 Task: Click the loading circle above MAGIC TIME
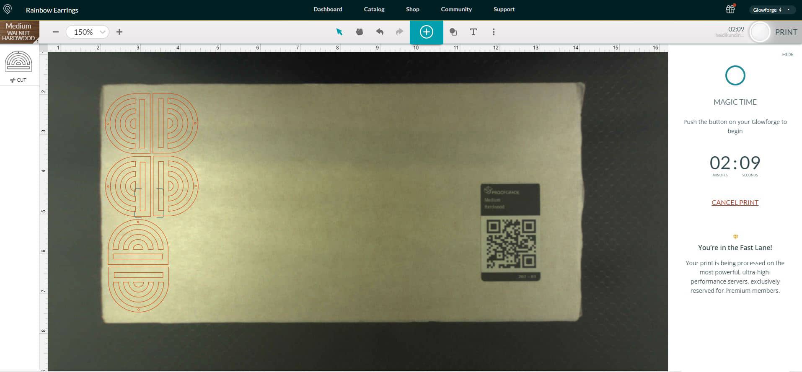coord(735,75)
